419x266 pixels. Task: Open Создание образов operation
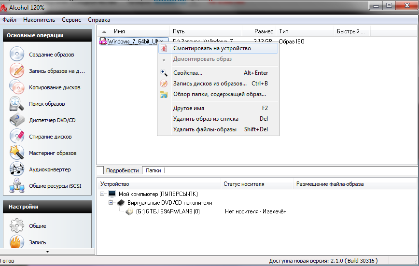(51, 55)
